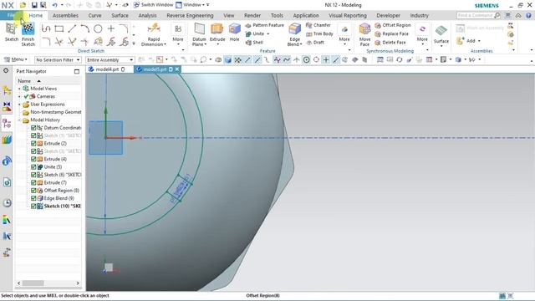Open the Feature group More button
This screenshot has width=535, height=301.
point(344,33)
